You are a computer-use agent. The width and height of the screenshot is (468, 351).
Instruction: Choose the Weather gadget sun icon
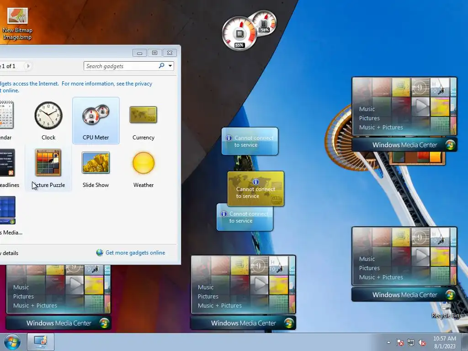143,163
